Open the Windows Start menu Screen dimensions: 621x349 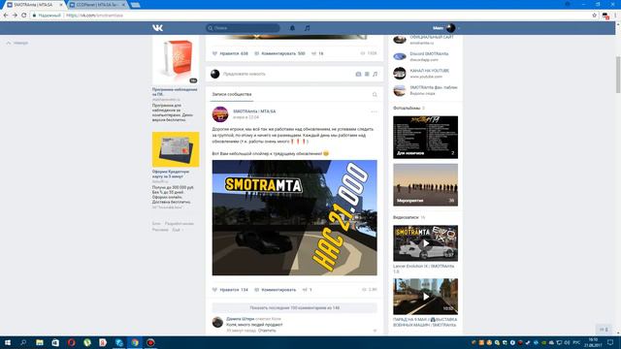coord(8,342)
